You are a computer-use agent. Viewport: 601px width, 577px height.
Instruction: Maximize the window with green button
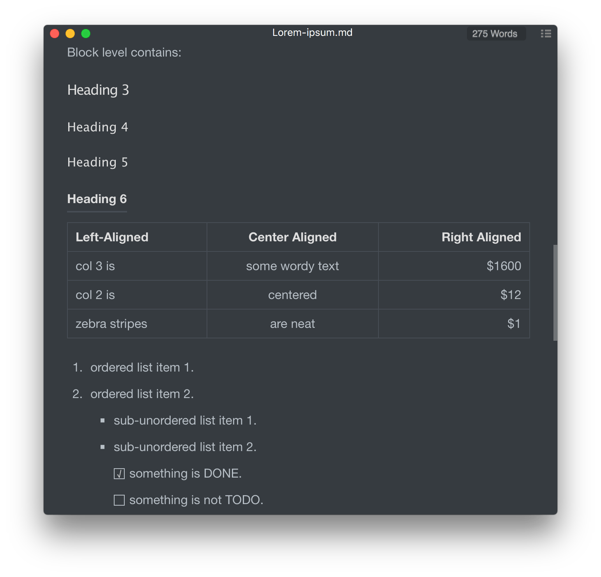coord(86,34)
